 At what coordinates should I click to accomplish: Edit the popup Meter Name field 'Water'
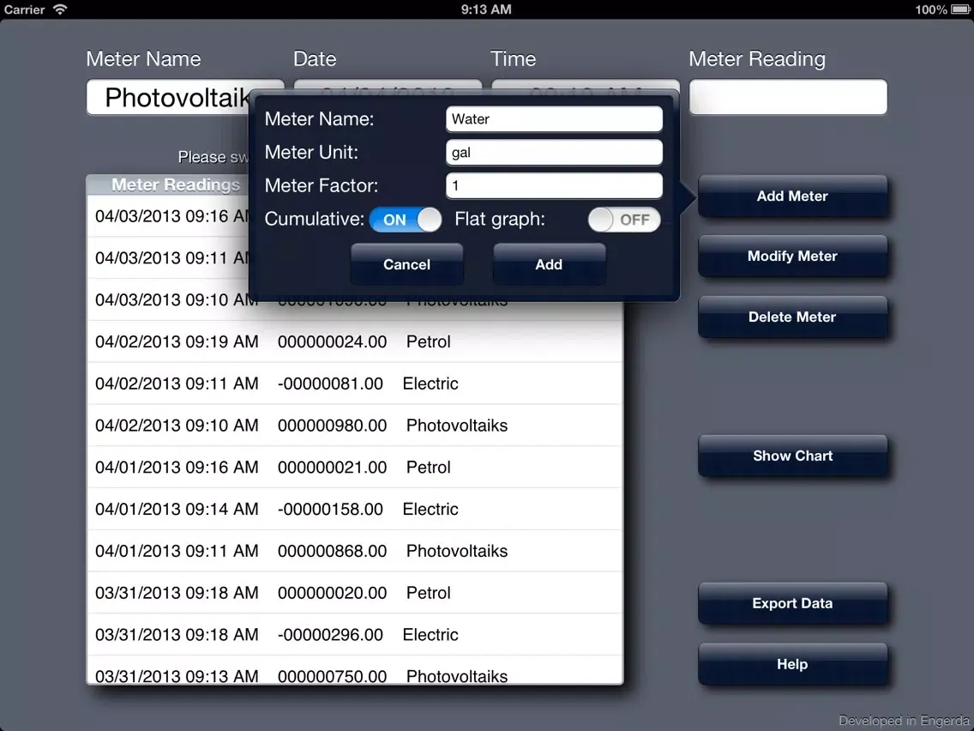coord(554,118)
